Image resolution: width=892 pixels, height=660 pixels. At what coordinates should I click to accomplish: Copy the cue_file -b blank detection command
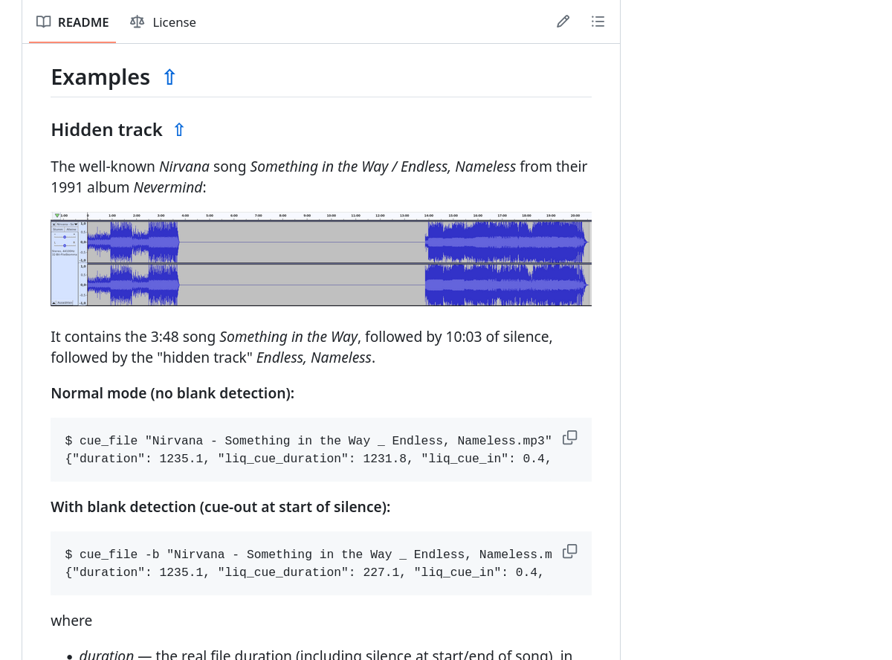click(569, 551)
